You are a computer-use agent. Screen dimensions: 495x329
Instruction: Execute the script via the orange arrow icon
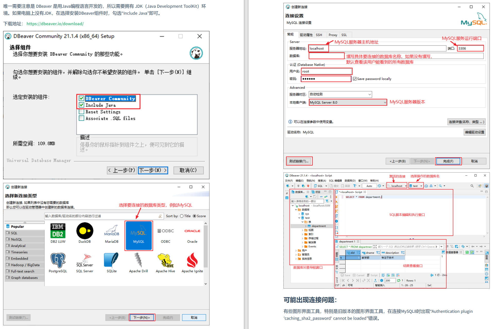pos(336,197)
